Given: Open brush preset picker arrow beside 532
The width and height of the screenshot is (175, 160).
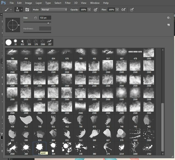Looking at the screenshot, I should (x=22, y=10).
